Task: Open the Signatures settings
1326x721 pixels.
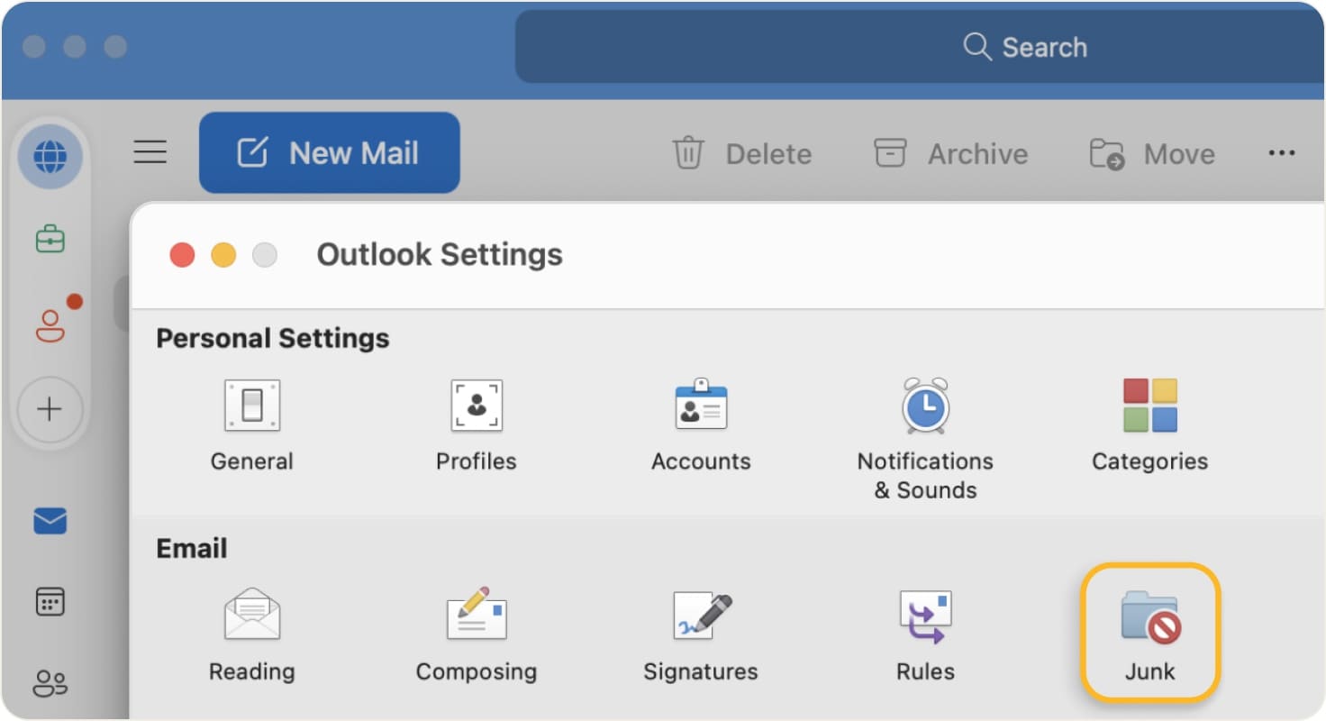Action: pyautogui.click(x=700, y=631)
